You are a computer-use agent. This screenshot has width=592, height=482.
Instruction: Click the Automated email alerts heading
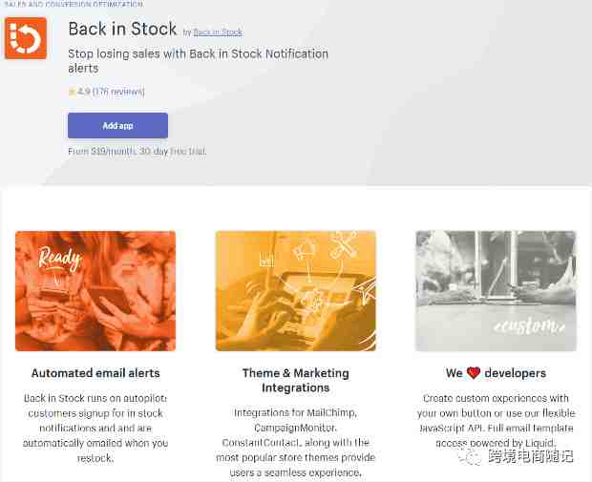pos(95,373)
